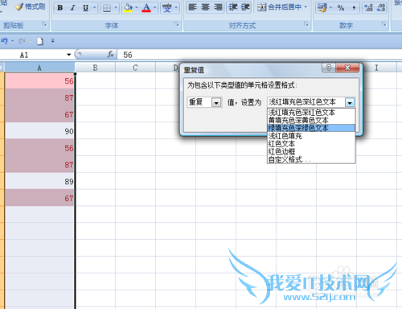Choose 红色边框 option
The image size is (402, 309).
point(311,151)
